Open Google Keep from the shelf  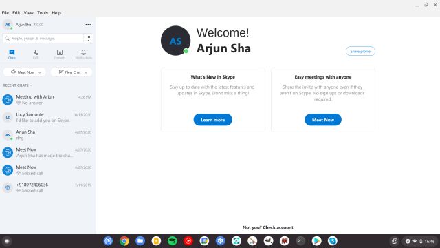pyautogui.click(x=156, y=241)
